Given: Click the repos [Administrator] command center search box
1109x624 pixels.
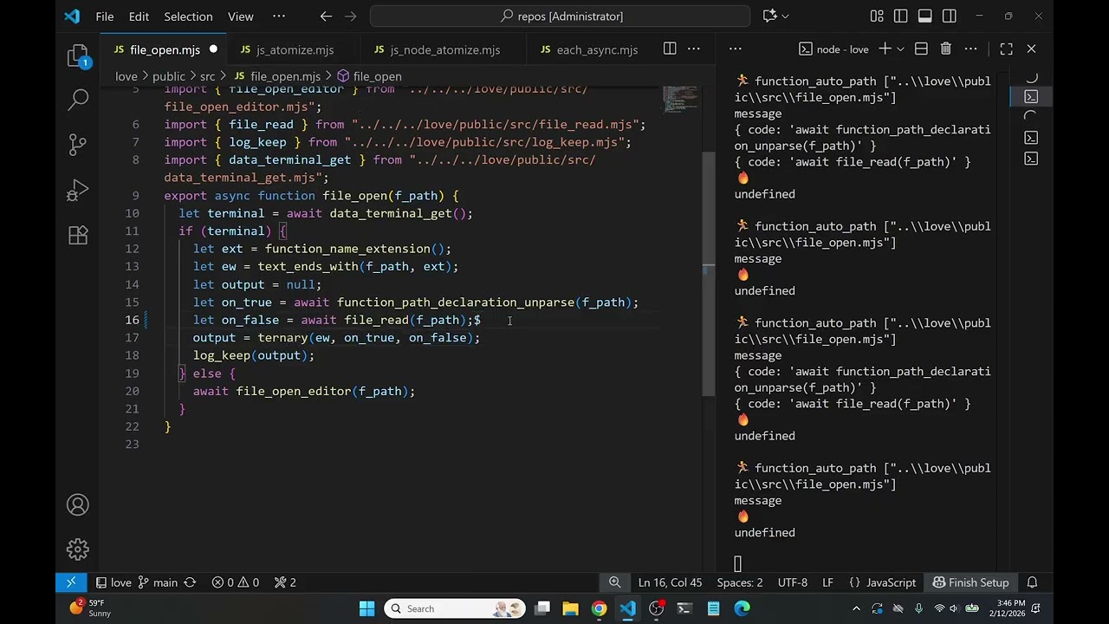Looking at the screenshot, I should 560,16.
